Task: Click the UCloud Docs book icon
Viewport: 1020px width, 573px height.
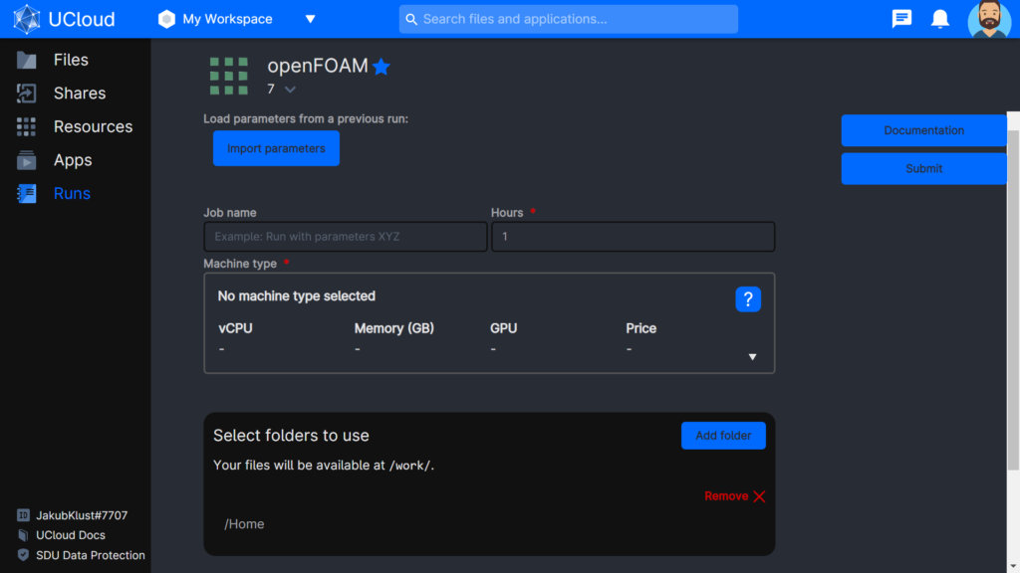Action: coord(23,535)
